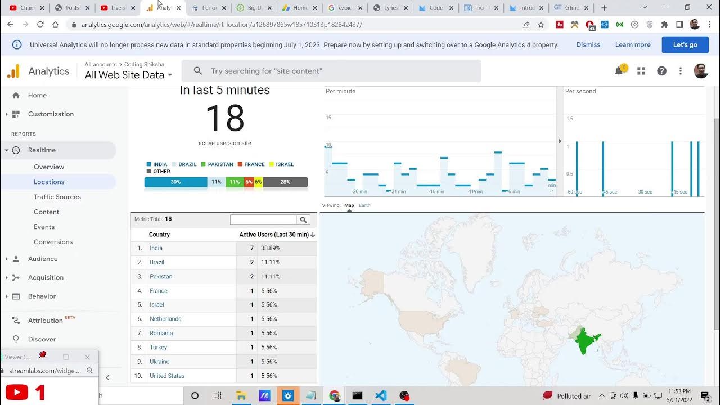Select Overview in the Realtime menu
The width and height of the screenshot is (720, 405).
point(49,167)
